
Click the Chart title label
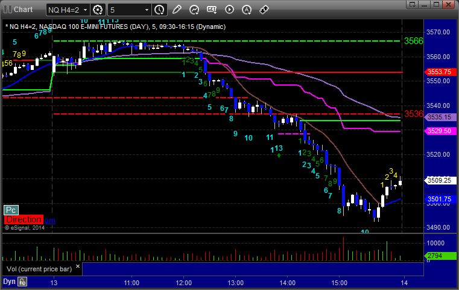pyautogui.click(x=24, y=10)
